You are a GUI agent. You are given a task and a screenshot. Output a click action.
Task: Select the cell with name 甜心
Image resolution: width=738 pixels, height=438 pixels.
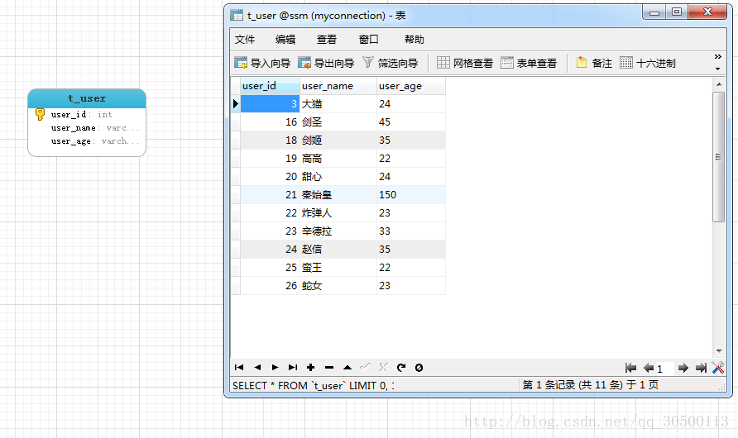[x=338, y=177]
